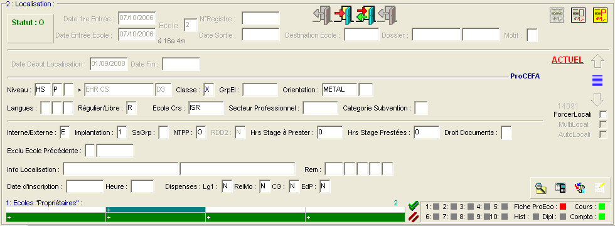
Task: Click the SsGrp input box
Action: 164,132
